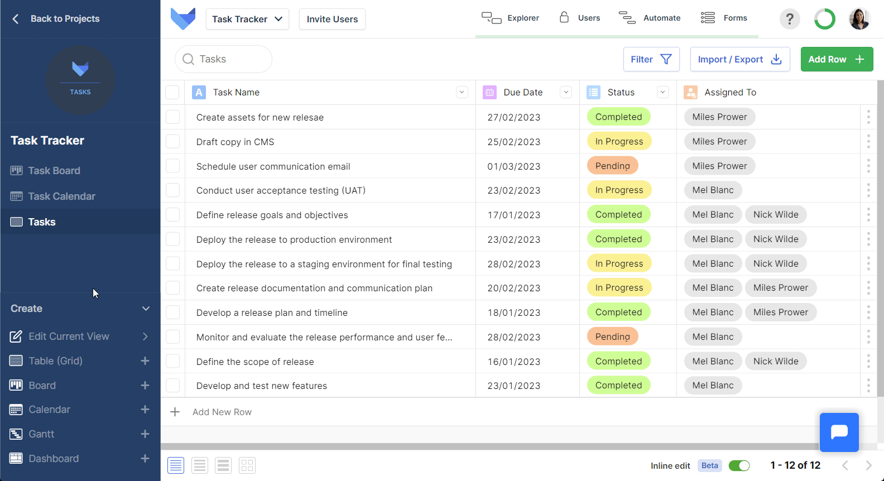Open the Forms tab
884x481 pixels.
724,18
